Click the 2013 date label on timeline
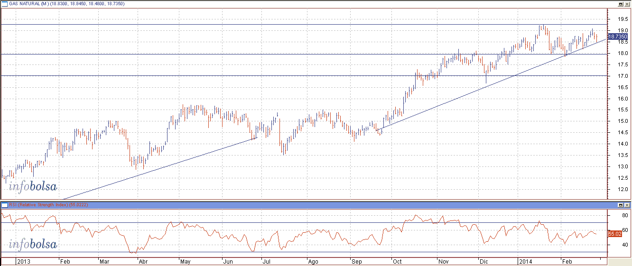The height and width of the screenshot is (266, 632). point(23,261)
